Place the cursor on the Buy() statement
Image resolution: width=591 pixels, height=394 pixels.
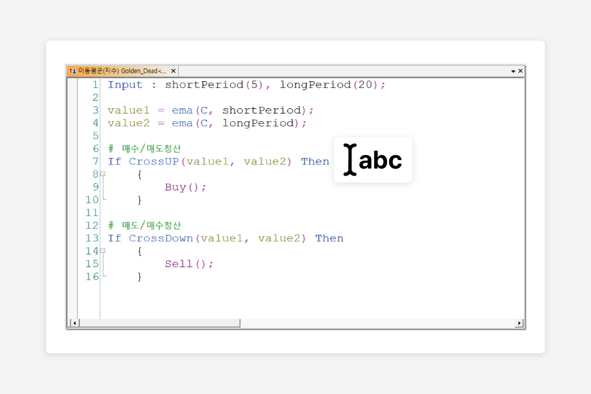[185, 187]
